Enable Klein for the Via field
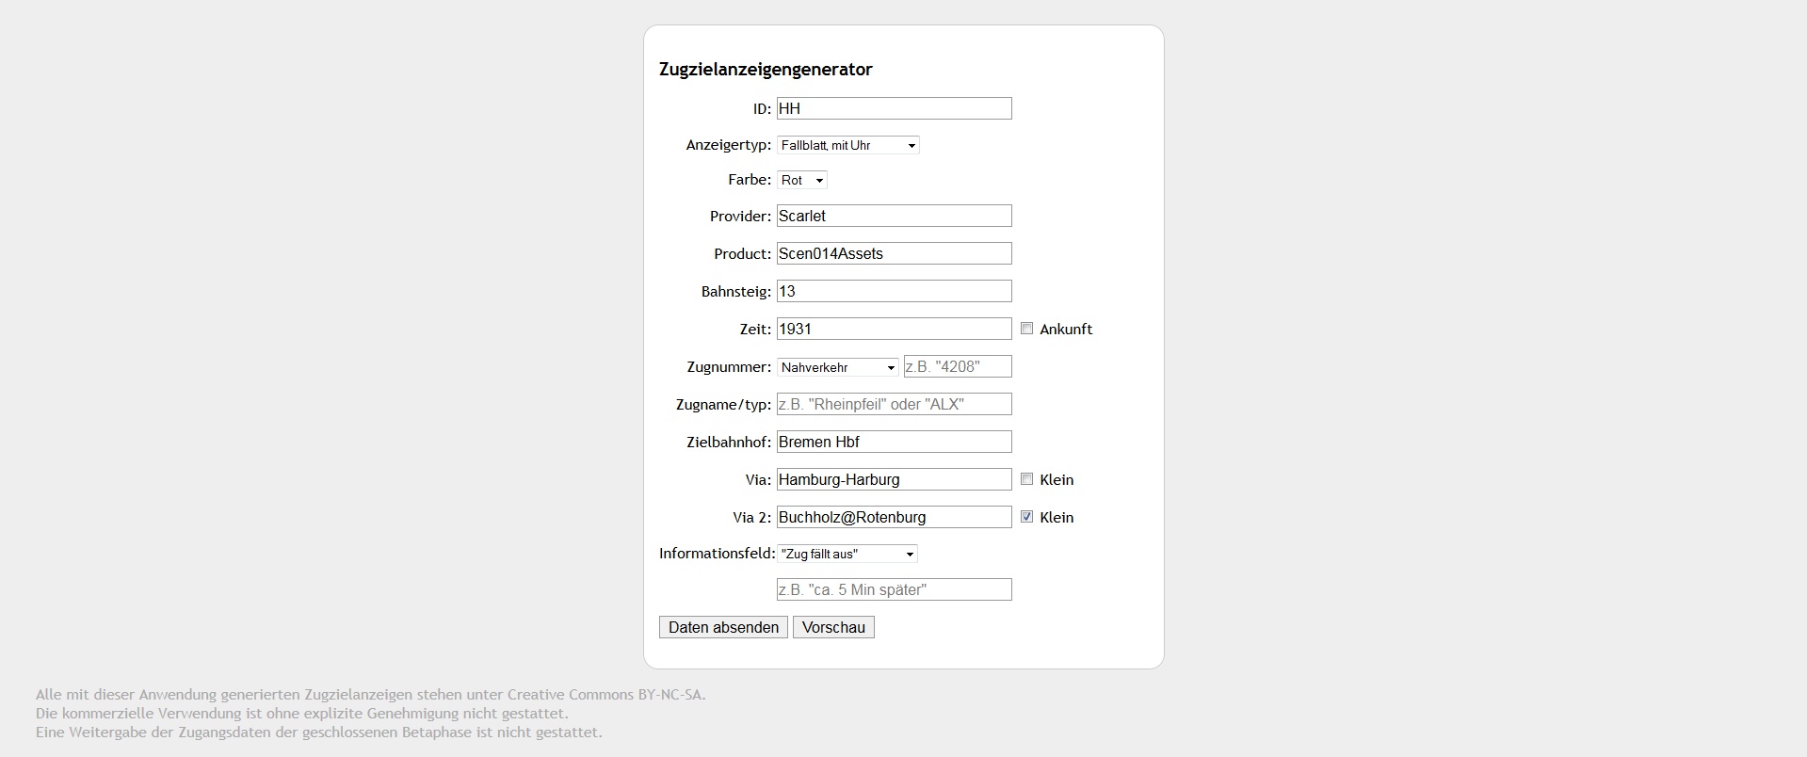Image resolution: width=1807 pixels, height=757 pixels. click(1027, 479)
